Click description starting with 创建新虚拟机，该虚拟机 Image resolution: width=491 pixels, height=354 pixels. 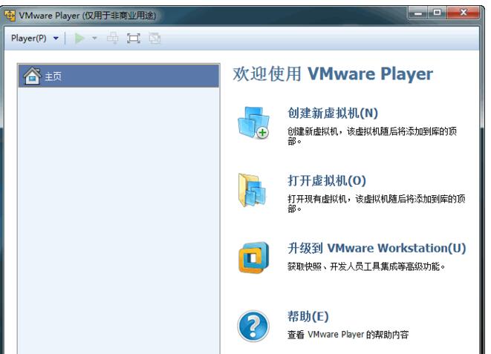372,136
